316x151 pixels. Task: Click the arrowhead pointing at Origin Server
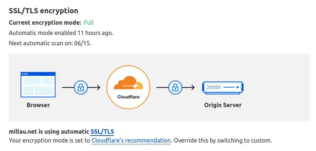point(192,87)
